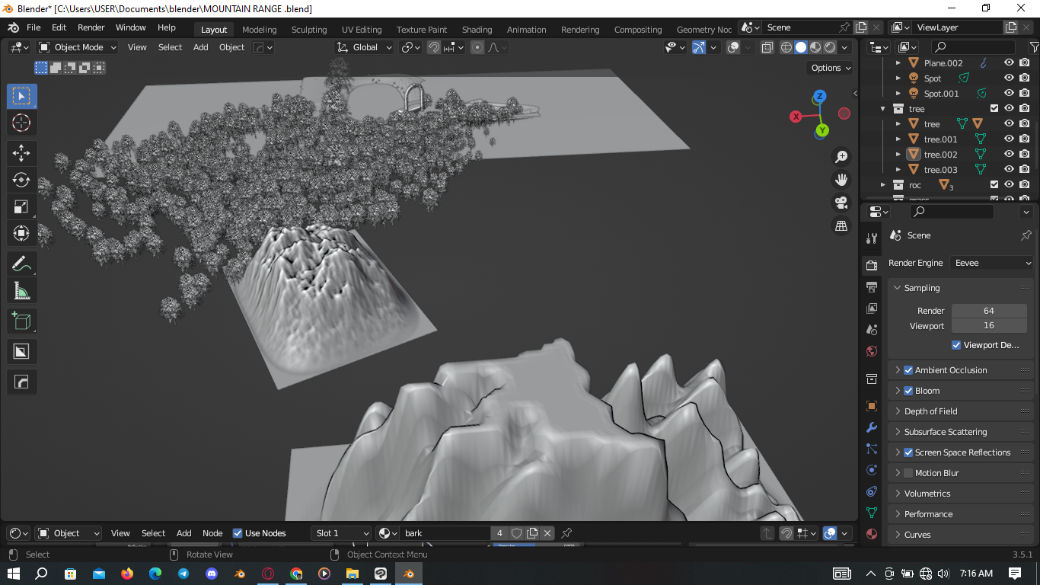Screen dimensions: 1040x585
Task: Enable Motion Blur checkbox
Action: tap(908, 473)
